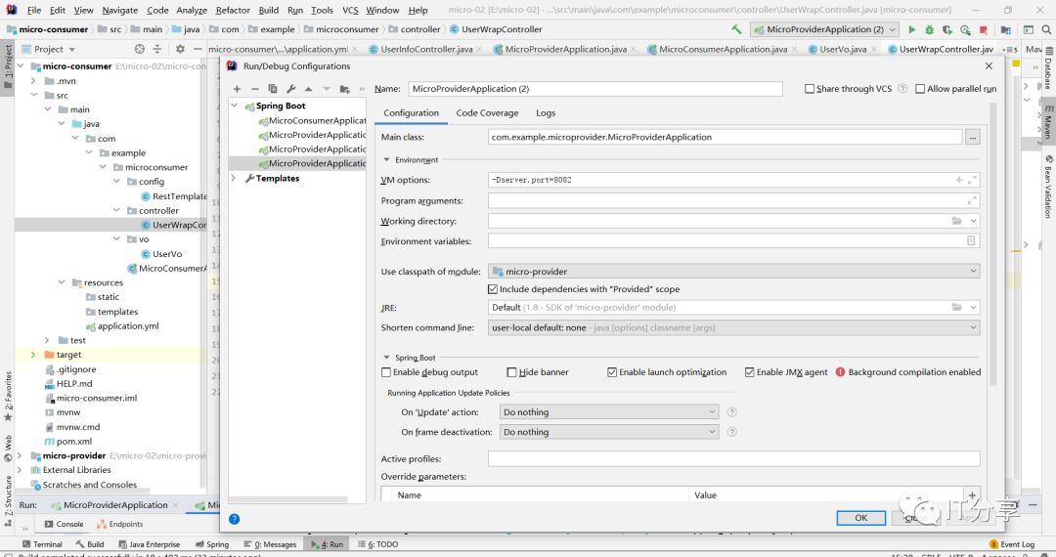
Task: Open the Terminal tool window button
Action: [42, 544]
